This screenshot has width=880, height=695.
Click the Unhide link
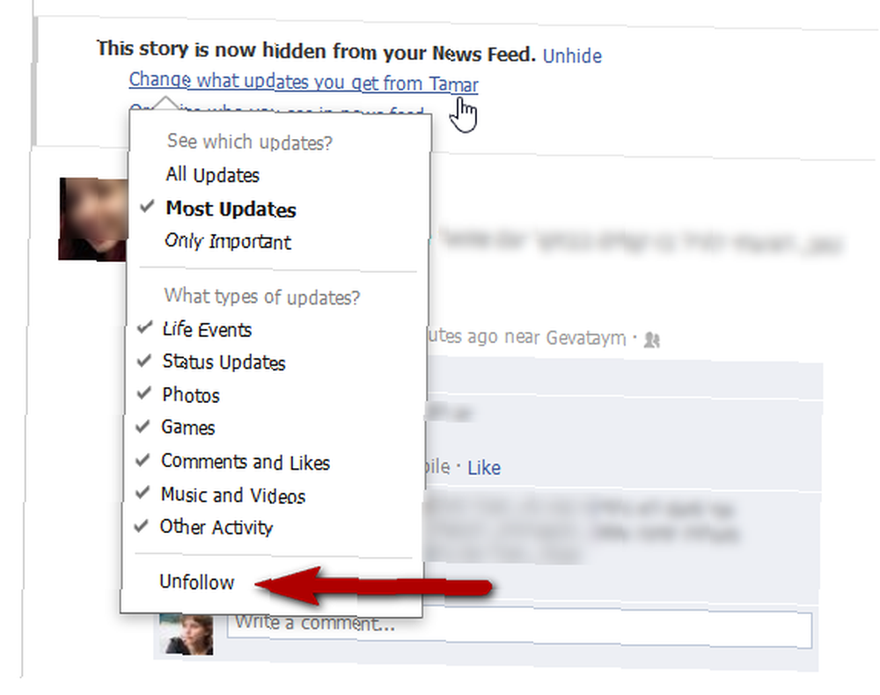[x=572, y=55]
